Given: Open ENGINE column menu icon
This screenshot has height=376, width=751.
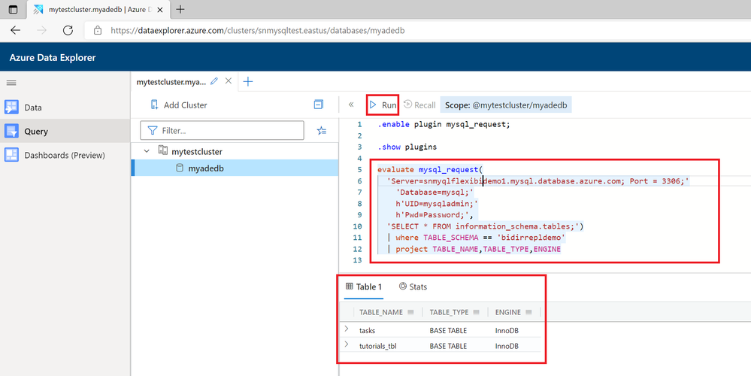Looking at the screenshot, I should point(528,312).
